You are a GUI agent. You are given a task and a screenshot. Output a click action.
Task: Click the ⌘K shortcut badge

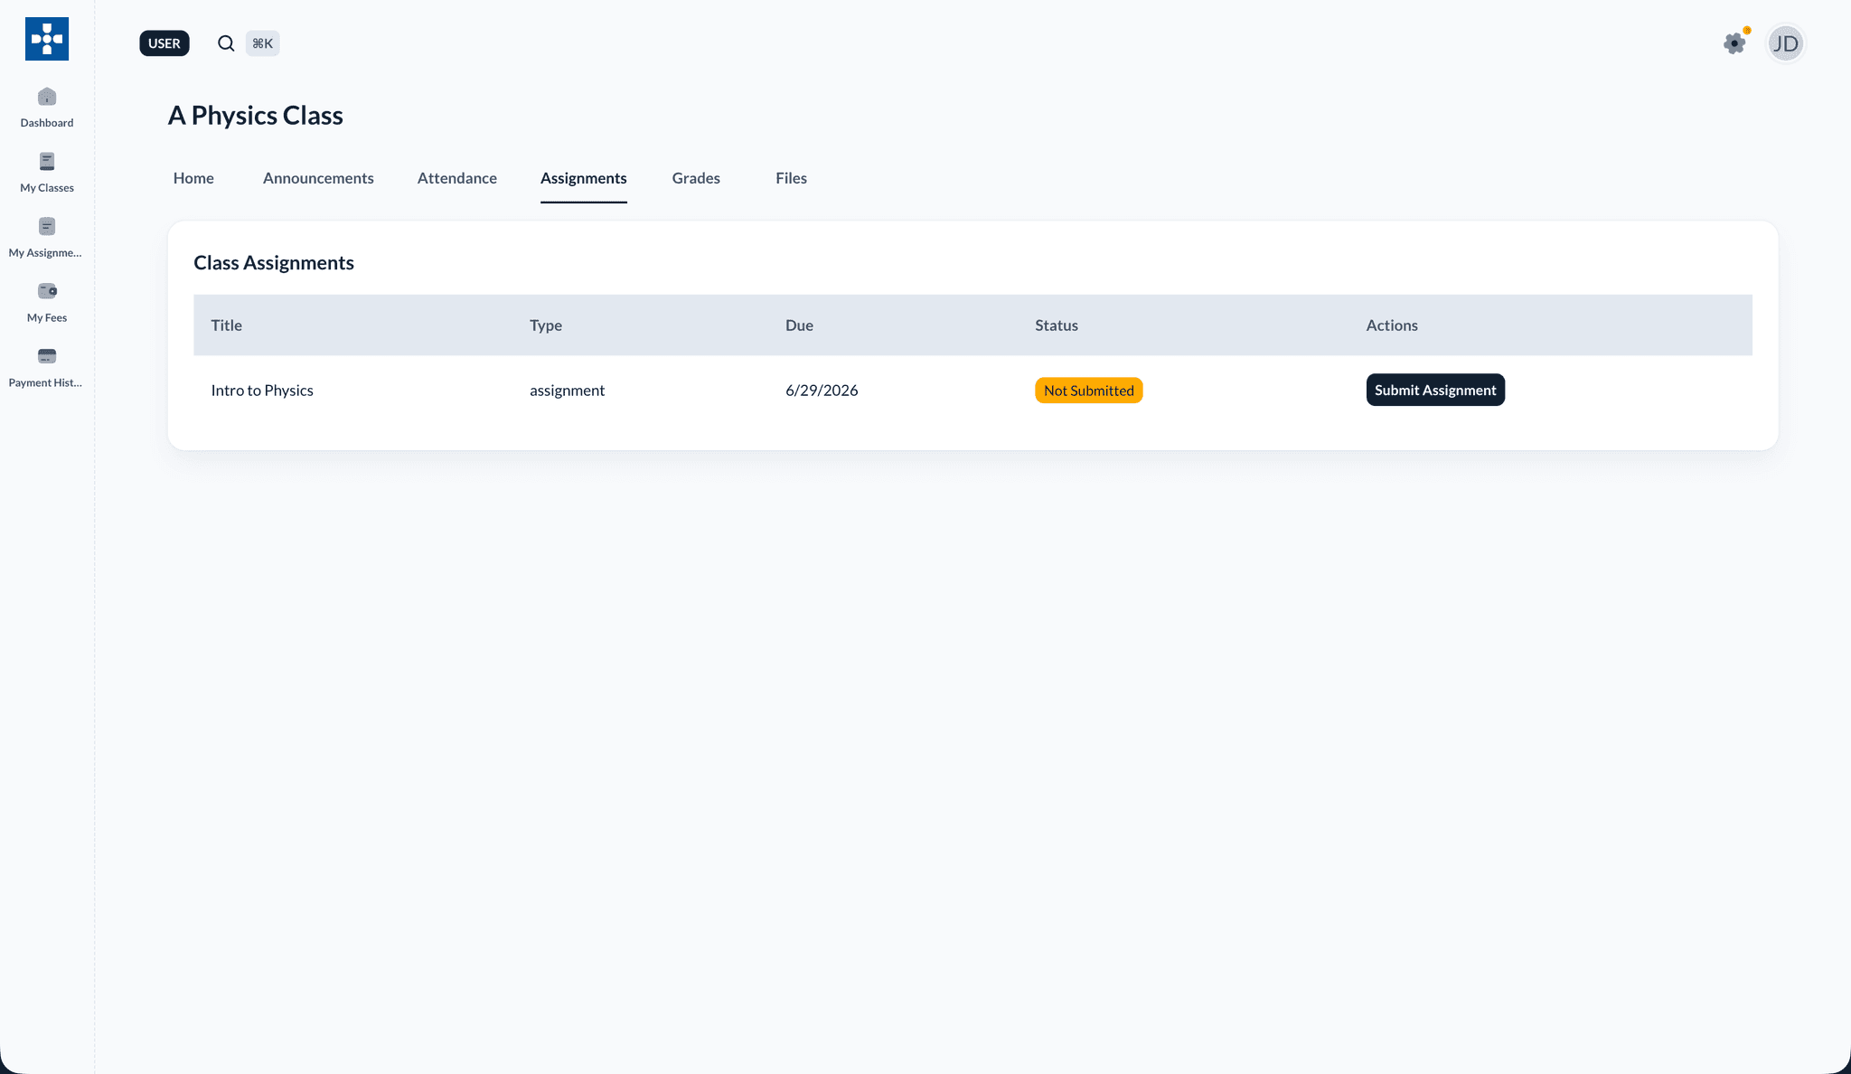pos(263,43)
